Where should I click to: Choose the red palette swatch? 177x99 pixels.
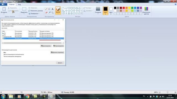[124, 8]
